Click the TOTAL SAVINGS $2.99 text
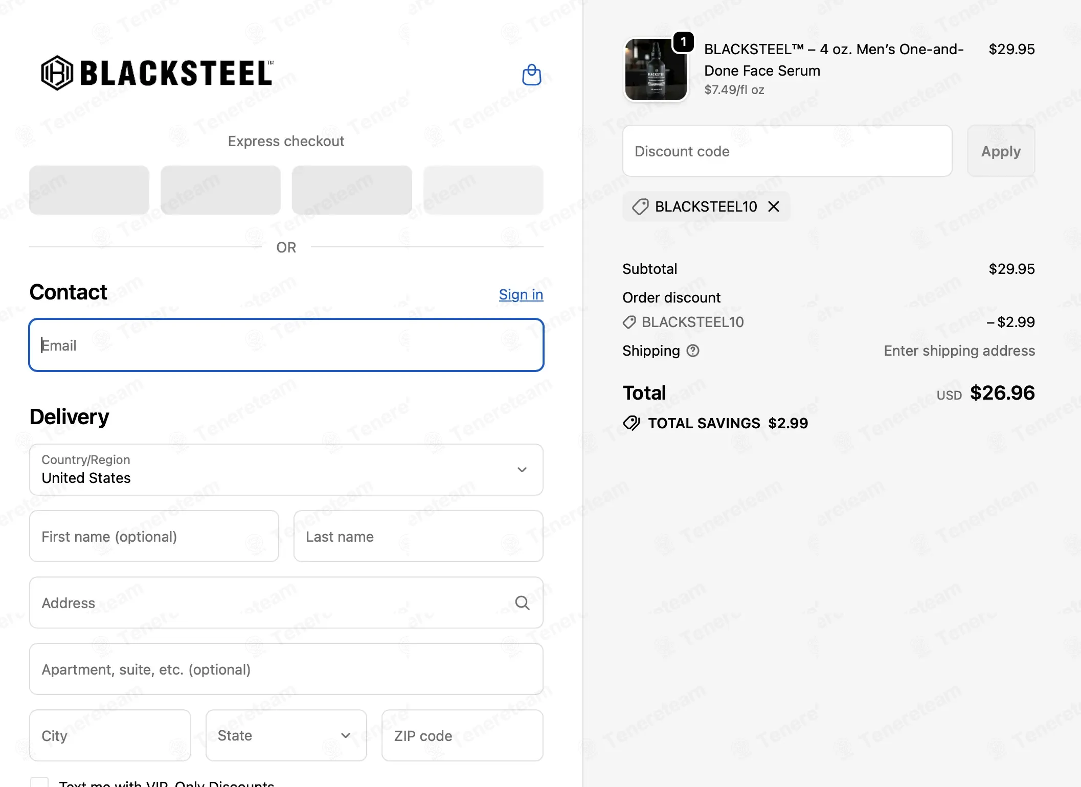This screenshot has height=787, width=1081. (x=728, y=423)
